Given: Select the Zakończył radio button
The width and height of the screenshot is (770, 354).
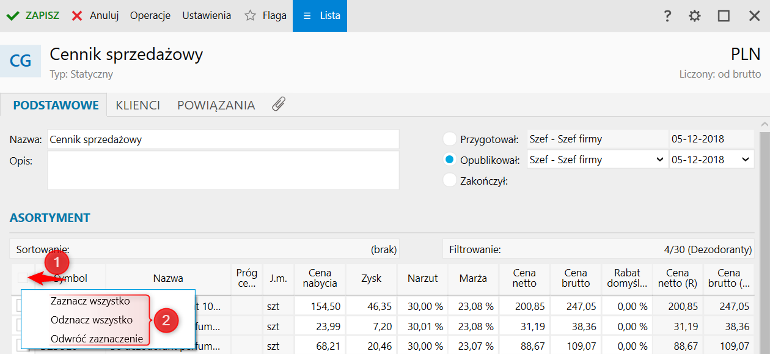Looking at the screenshot, I should pos(450,180).
